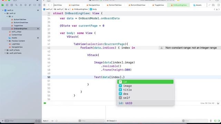Choose the id autocomplete suggestion
221x124 pixels.
point(145,82)
